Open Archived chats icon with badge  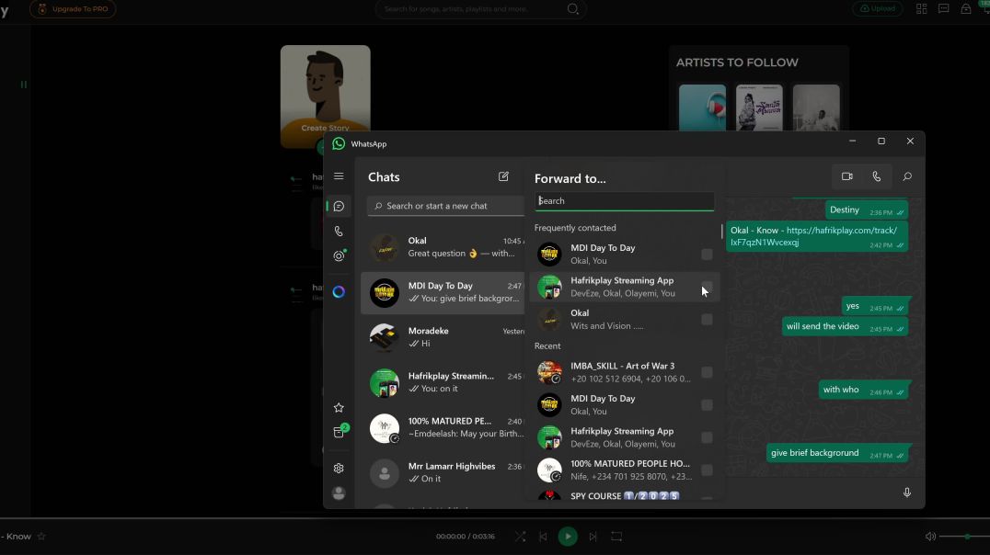click(340, 432)
